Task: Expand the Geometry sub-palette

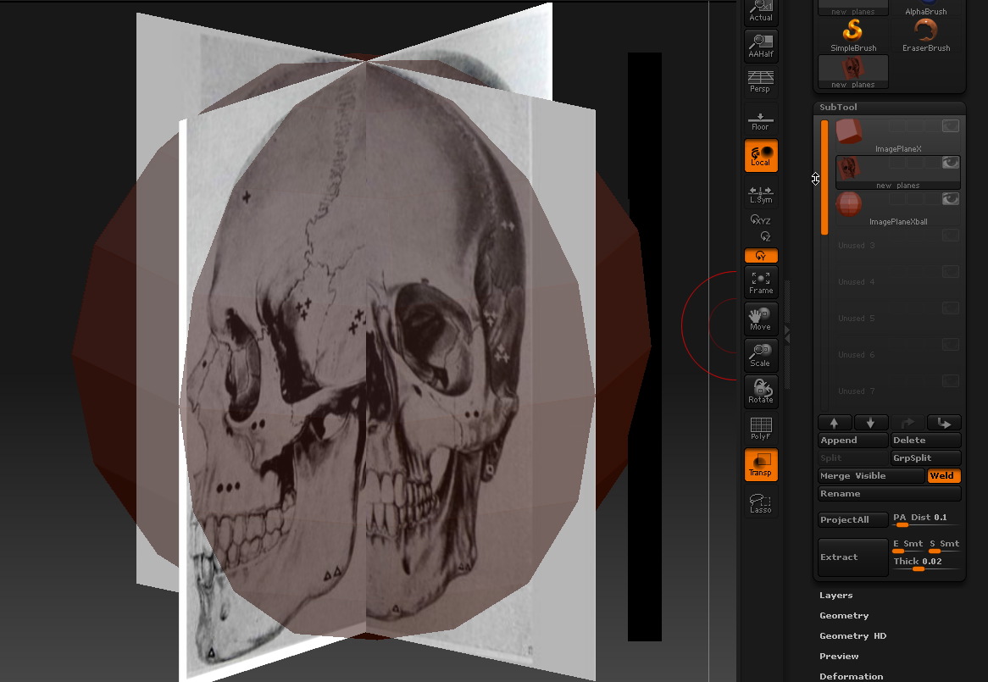Action: (844, 615)
